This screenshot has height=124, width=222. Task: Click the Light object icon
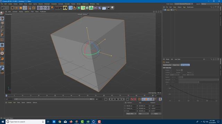pos(112,8)
